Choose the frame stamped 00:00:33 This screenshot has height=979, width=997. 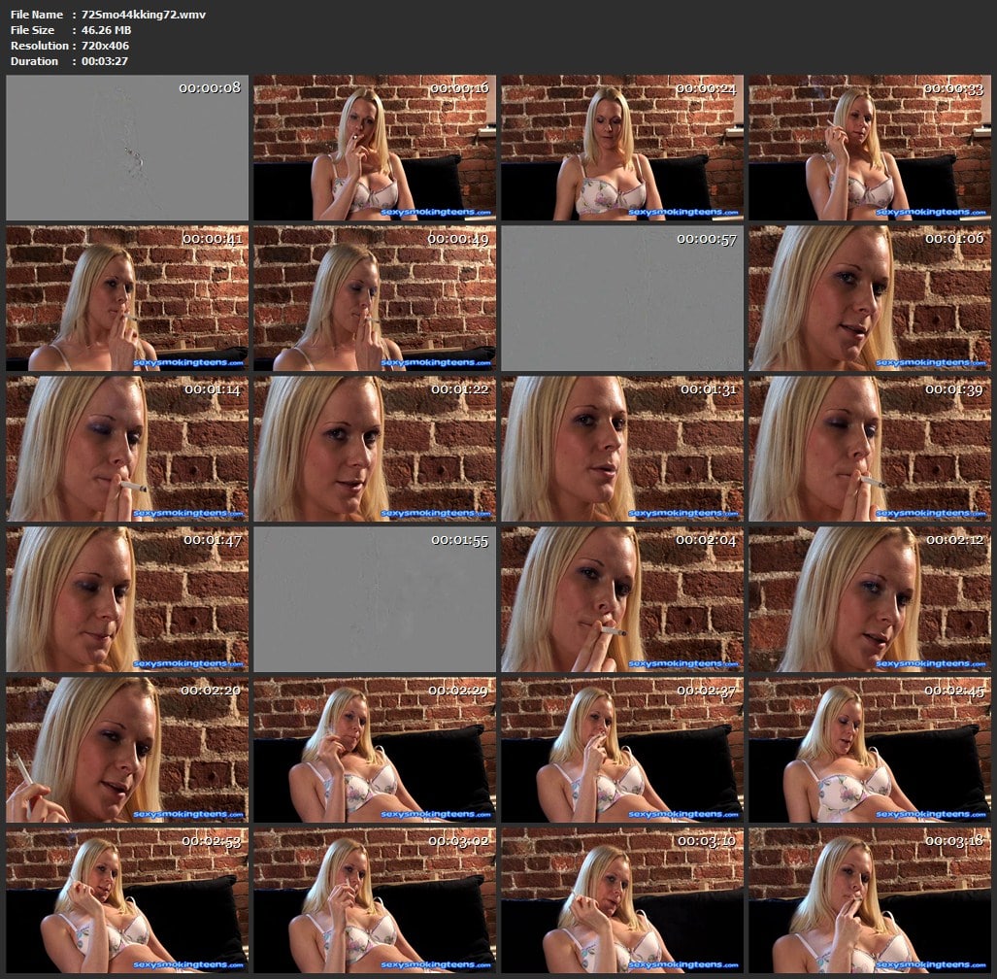pos(870,148)
